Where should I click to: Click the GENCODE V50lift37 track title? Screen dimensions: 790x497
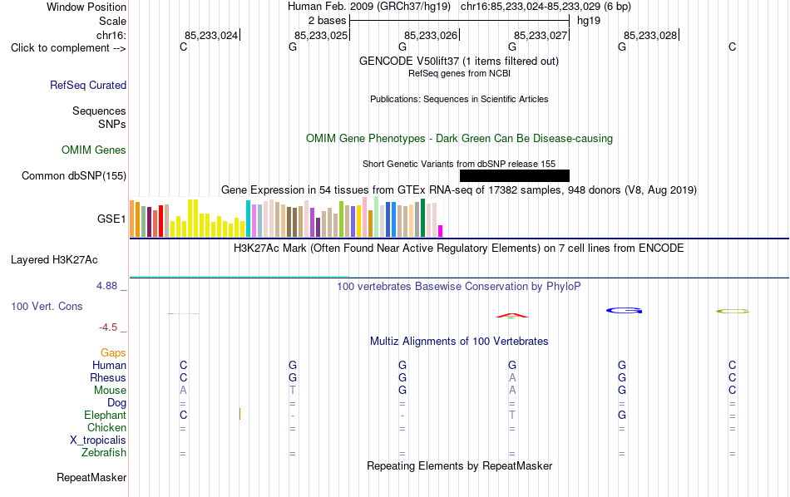pos(458,62)
